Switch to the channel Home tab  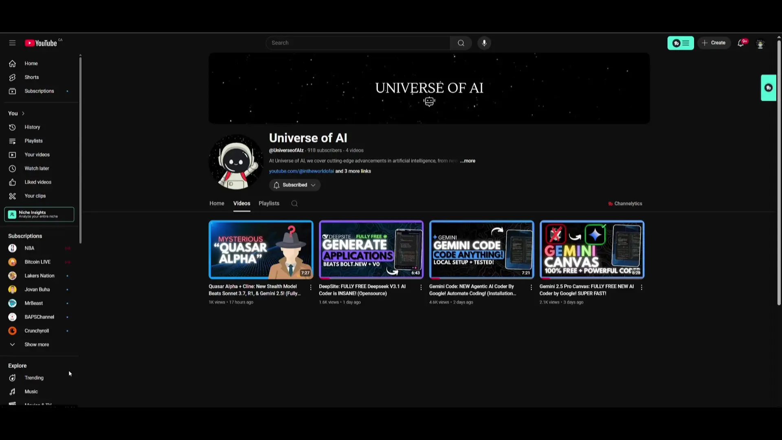(x=217, y=203)
